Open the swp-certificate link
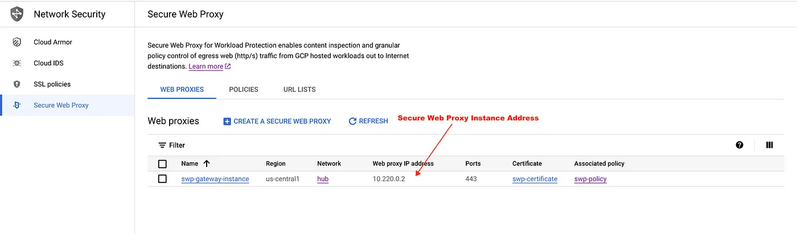 [535, 179]
